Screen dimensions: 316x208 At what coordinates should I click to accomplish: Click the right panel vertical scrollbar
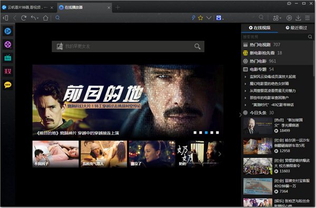[x=314, y=58]
